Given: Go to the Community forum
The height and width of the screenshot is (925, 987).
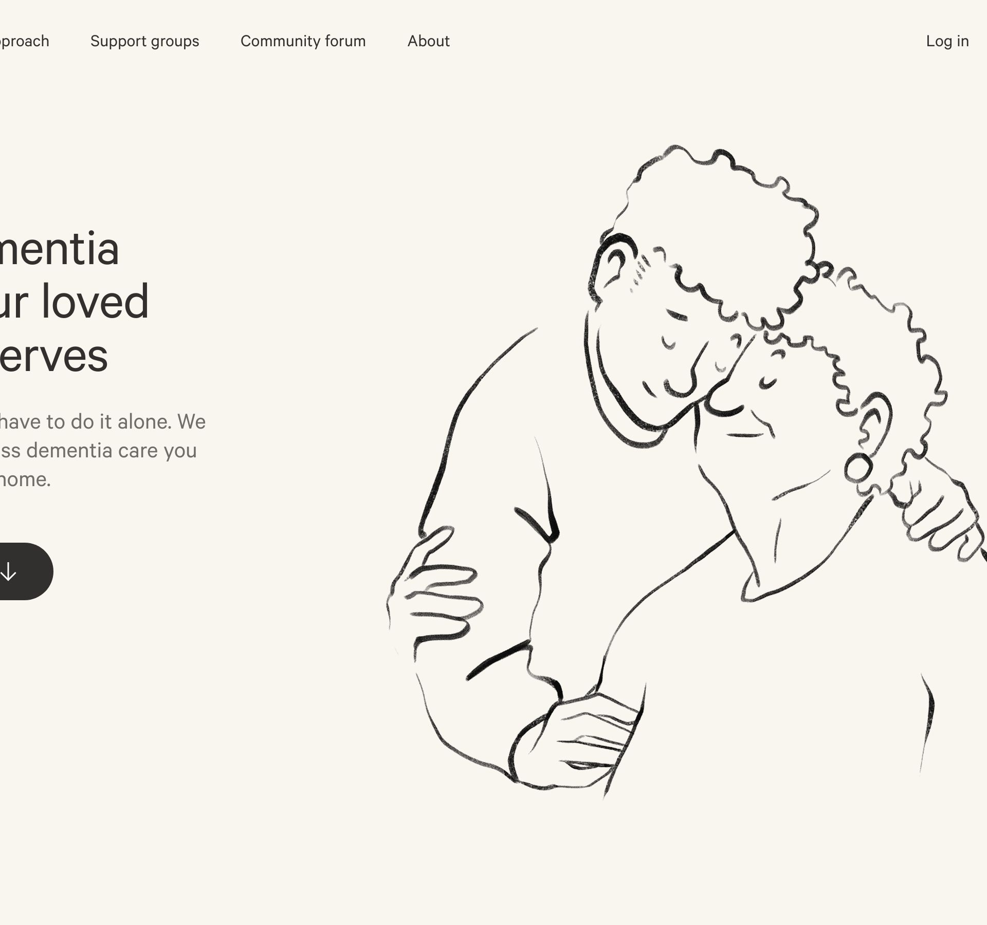Looking at the screenshot, I should tap(303, 41).
